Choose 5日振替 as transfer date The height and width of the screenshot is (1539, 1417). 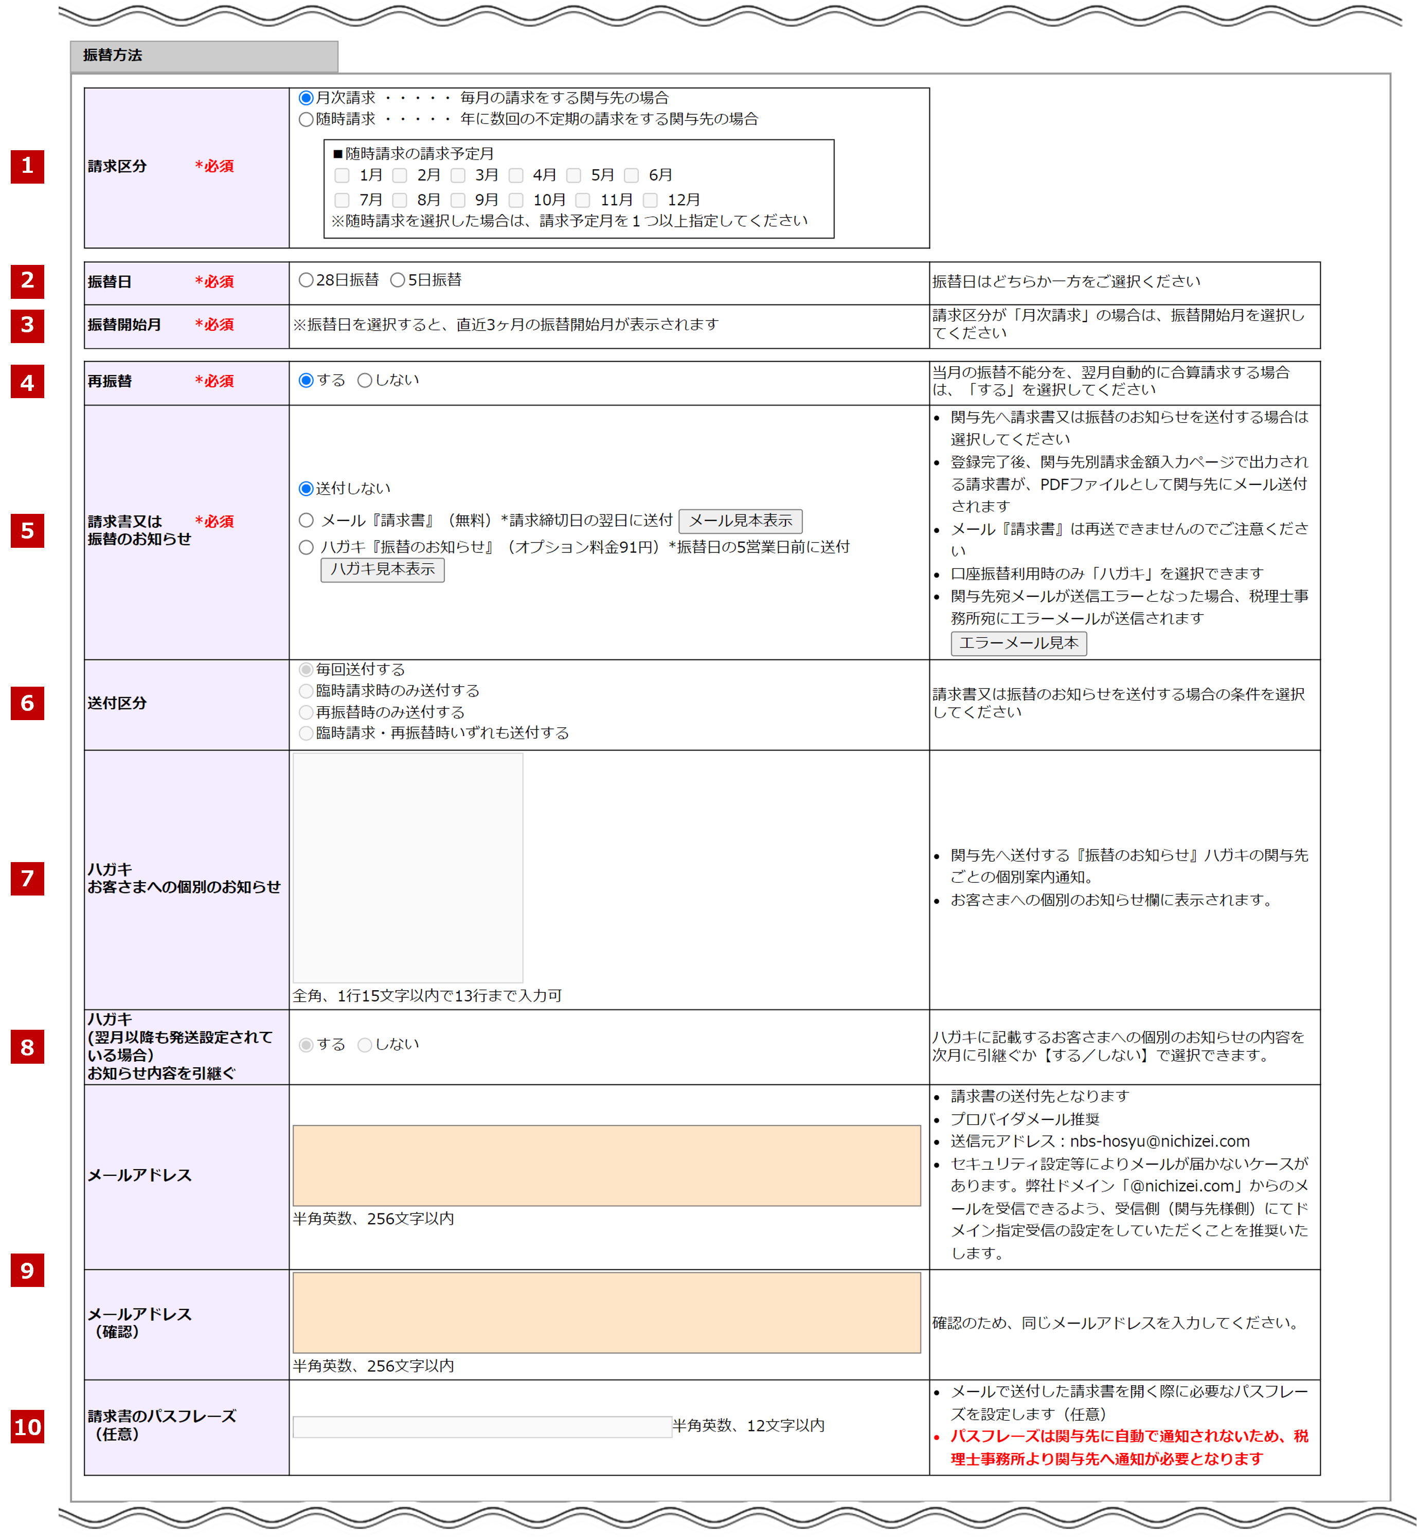coord(397,281)
